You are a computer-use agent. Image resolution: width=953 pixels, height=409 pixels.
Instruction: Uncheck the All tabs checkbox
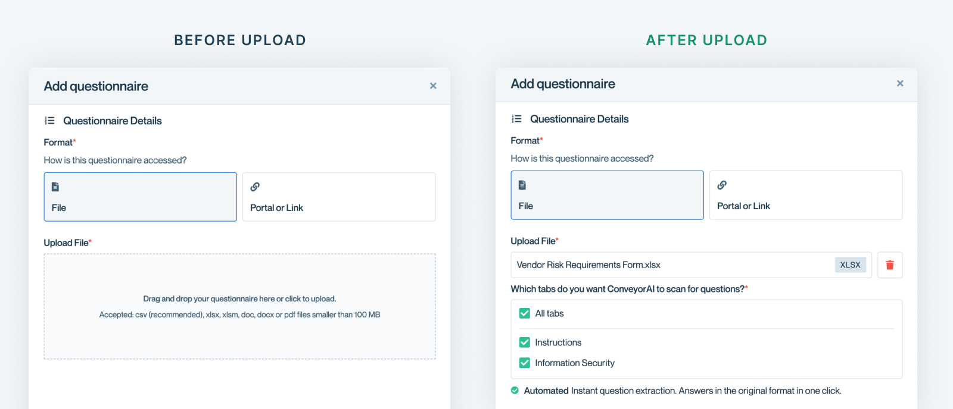click(525, 313)
